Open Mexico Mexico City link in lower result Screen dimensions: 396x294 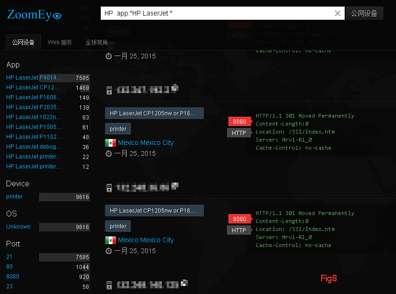coord(146,240)
